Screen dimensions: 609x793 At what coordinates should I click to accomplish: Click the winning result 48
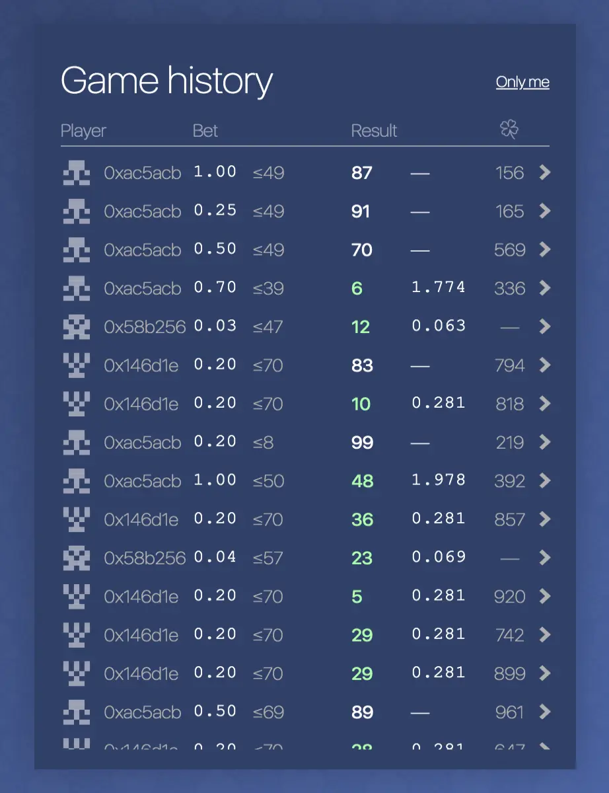363,481
